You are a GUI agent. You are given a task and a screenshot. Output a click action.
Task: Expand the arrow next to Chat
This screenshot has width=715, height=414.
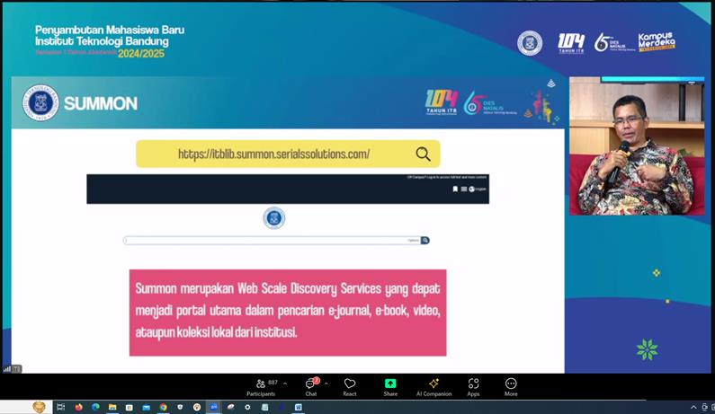326,384
